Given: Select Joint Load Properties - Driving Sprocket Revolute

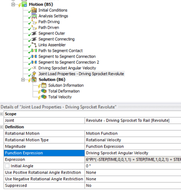Looking at the screenshot, I should pyautogui.click(x=81, y=73).
